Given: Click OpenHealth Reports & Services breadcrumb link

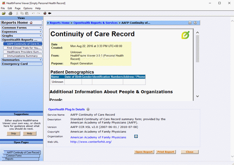Looking at the screenshot, I should (x=96, y=23).
